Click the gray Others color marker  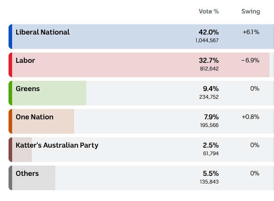pos(10,178)
